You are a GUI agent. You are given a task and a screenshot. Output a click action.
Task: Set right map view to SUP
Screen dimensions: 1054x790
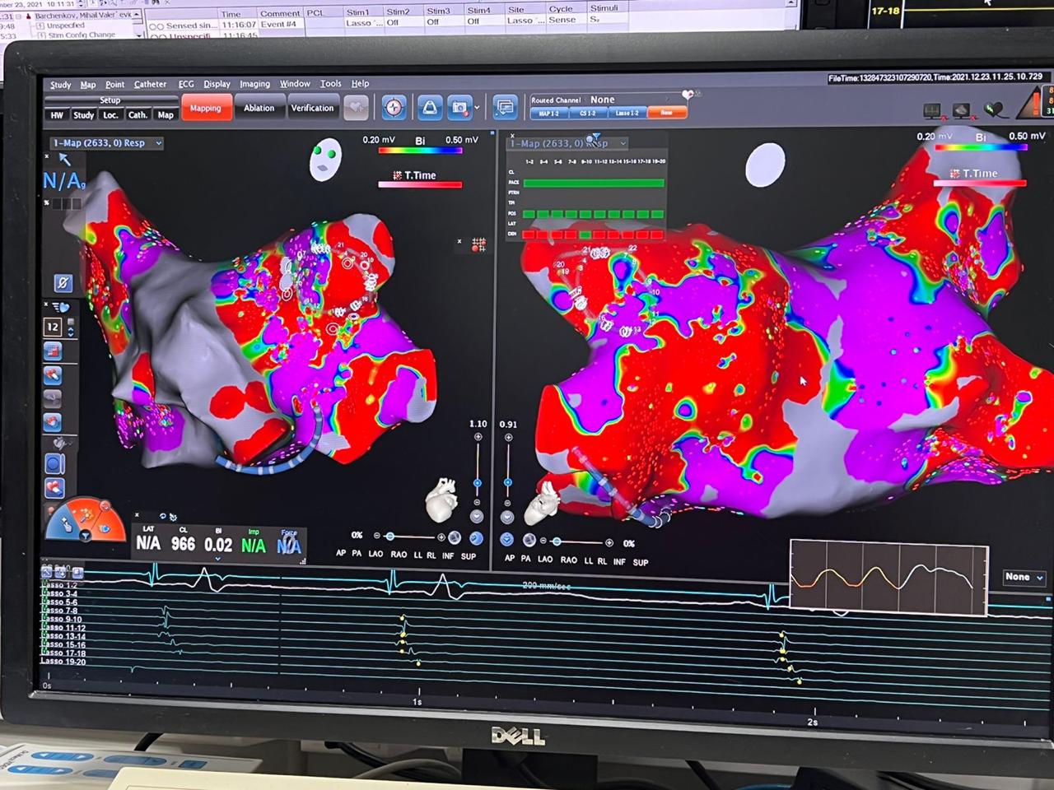[640, 562]
